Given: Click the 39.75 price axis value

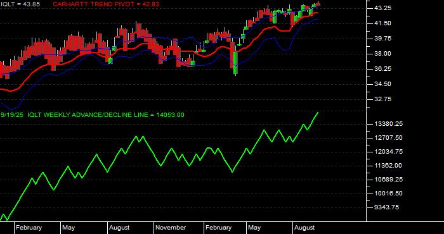Looking at the screenshot, I should pyautogui.click(x=382, y=39).
